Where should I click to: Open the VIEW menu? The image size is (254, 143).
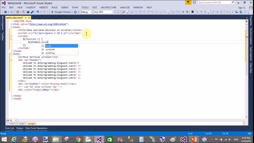20,8
